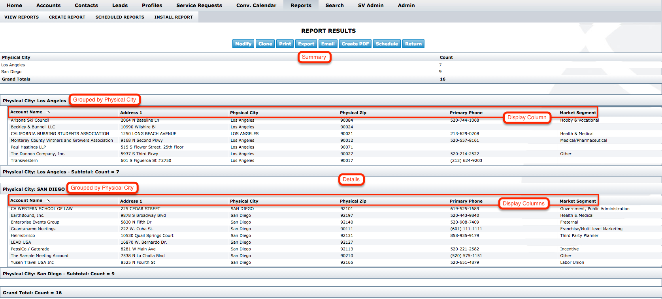Switch to View Reports tab
Screen dimensions: 662x299
(21, 17)
